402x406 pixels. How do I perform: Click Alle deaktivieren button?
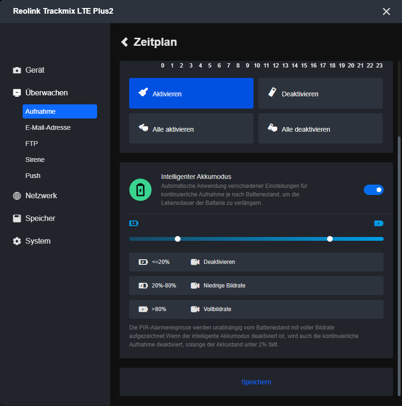click(320, 128)
